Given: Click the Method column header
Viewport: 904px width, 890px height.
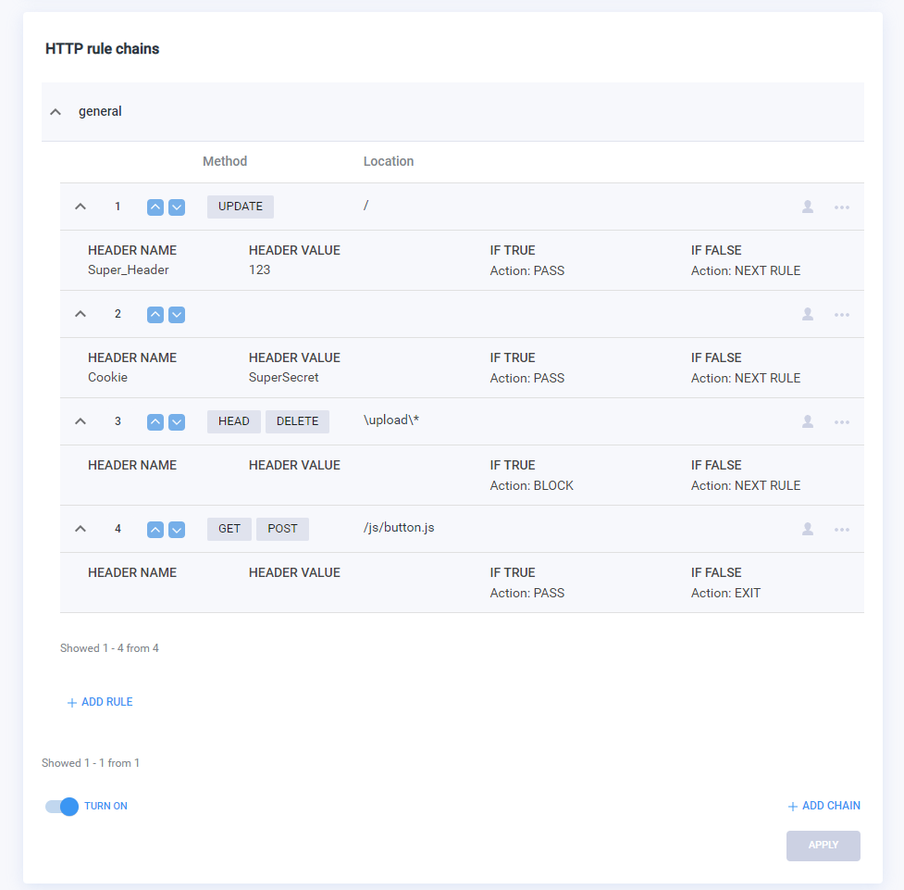Looking at the screenshot, I should 225,162.
